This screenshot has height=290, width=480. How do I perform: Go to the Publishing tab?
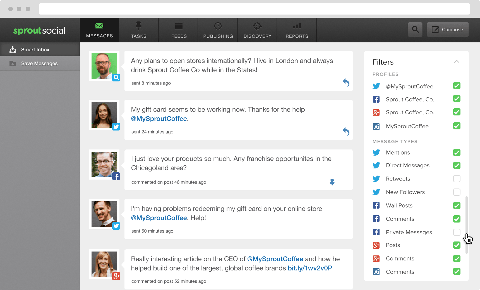(x=218, y=30)
